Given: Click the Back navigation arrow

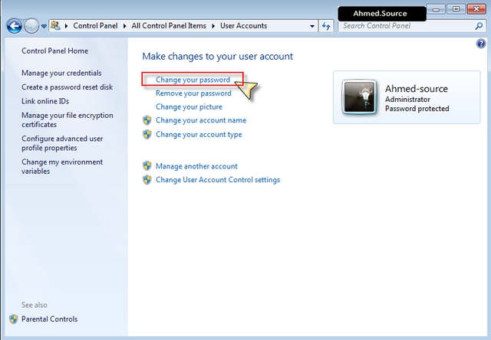Looking at the screenshot, I should [x=15, y=26].
